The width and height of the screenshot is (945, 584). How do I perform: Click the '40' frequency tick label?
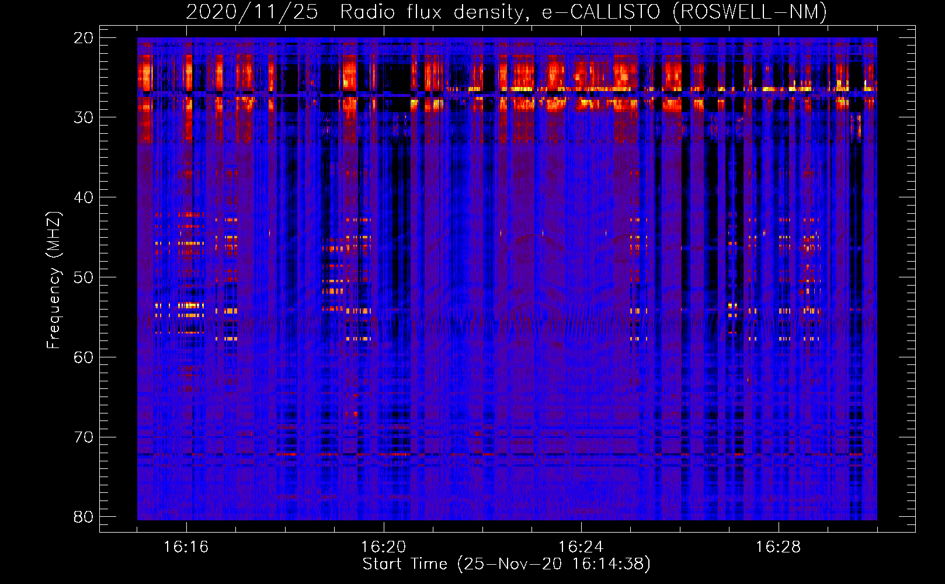tap(84, 197)
